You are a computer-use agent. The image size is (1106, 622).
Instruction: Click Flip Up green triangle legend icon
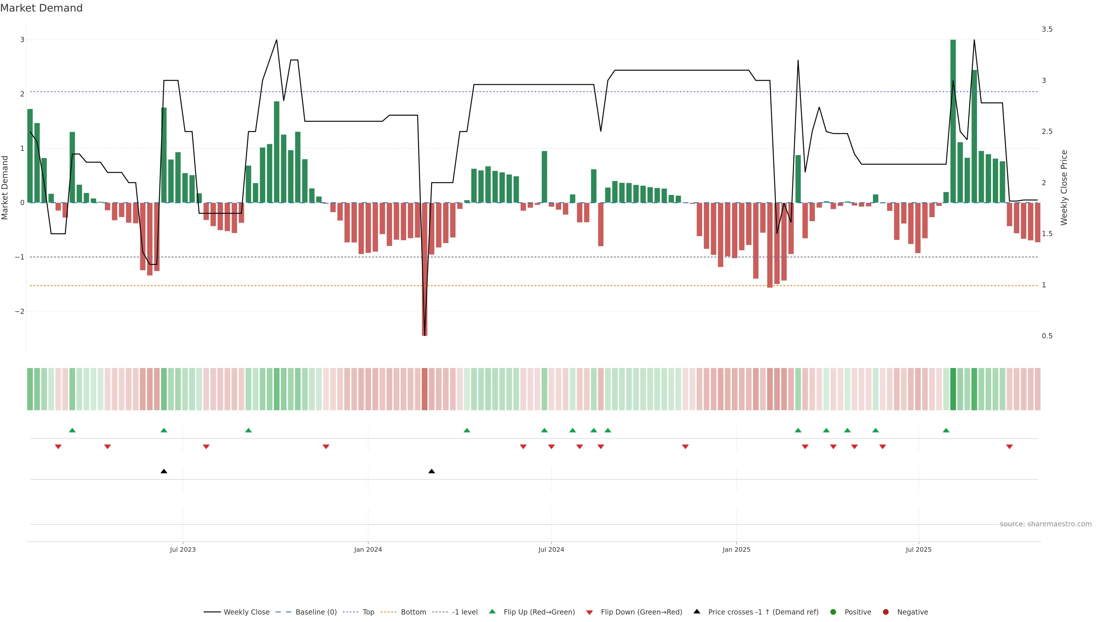[493, 612]
